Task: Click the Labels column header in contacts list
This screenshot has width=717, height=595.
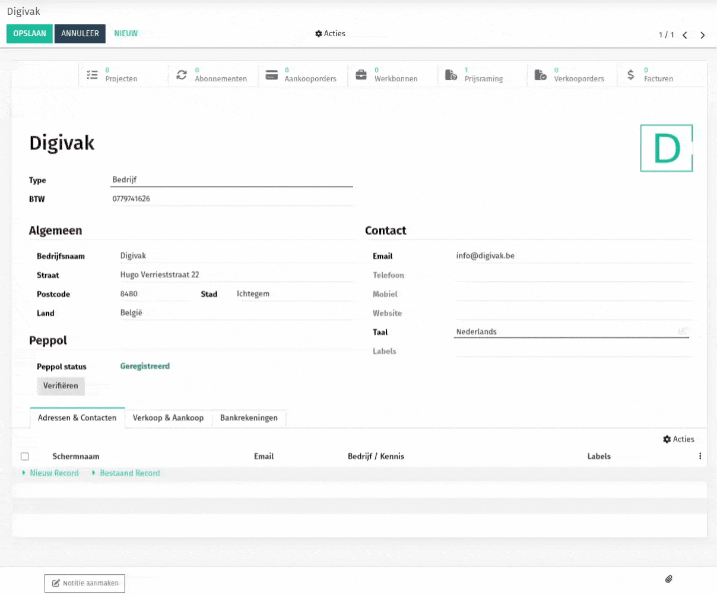Action: (x=599, y=457)
